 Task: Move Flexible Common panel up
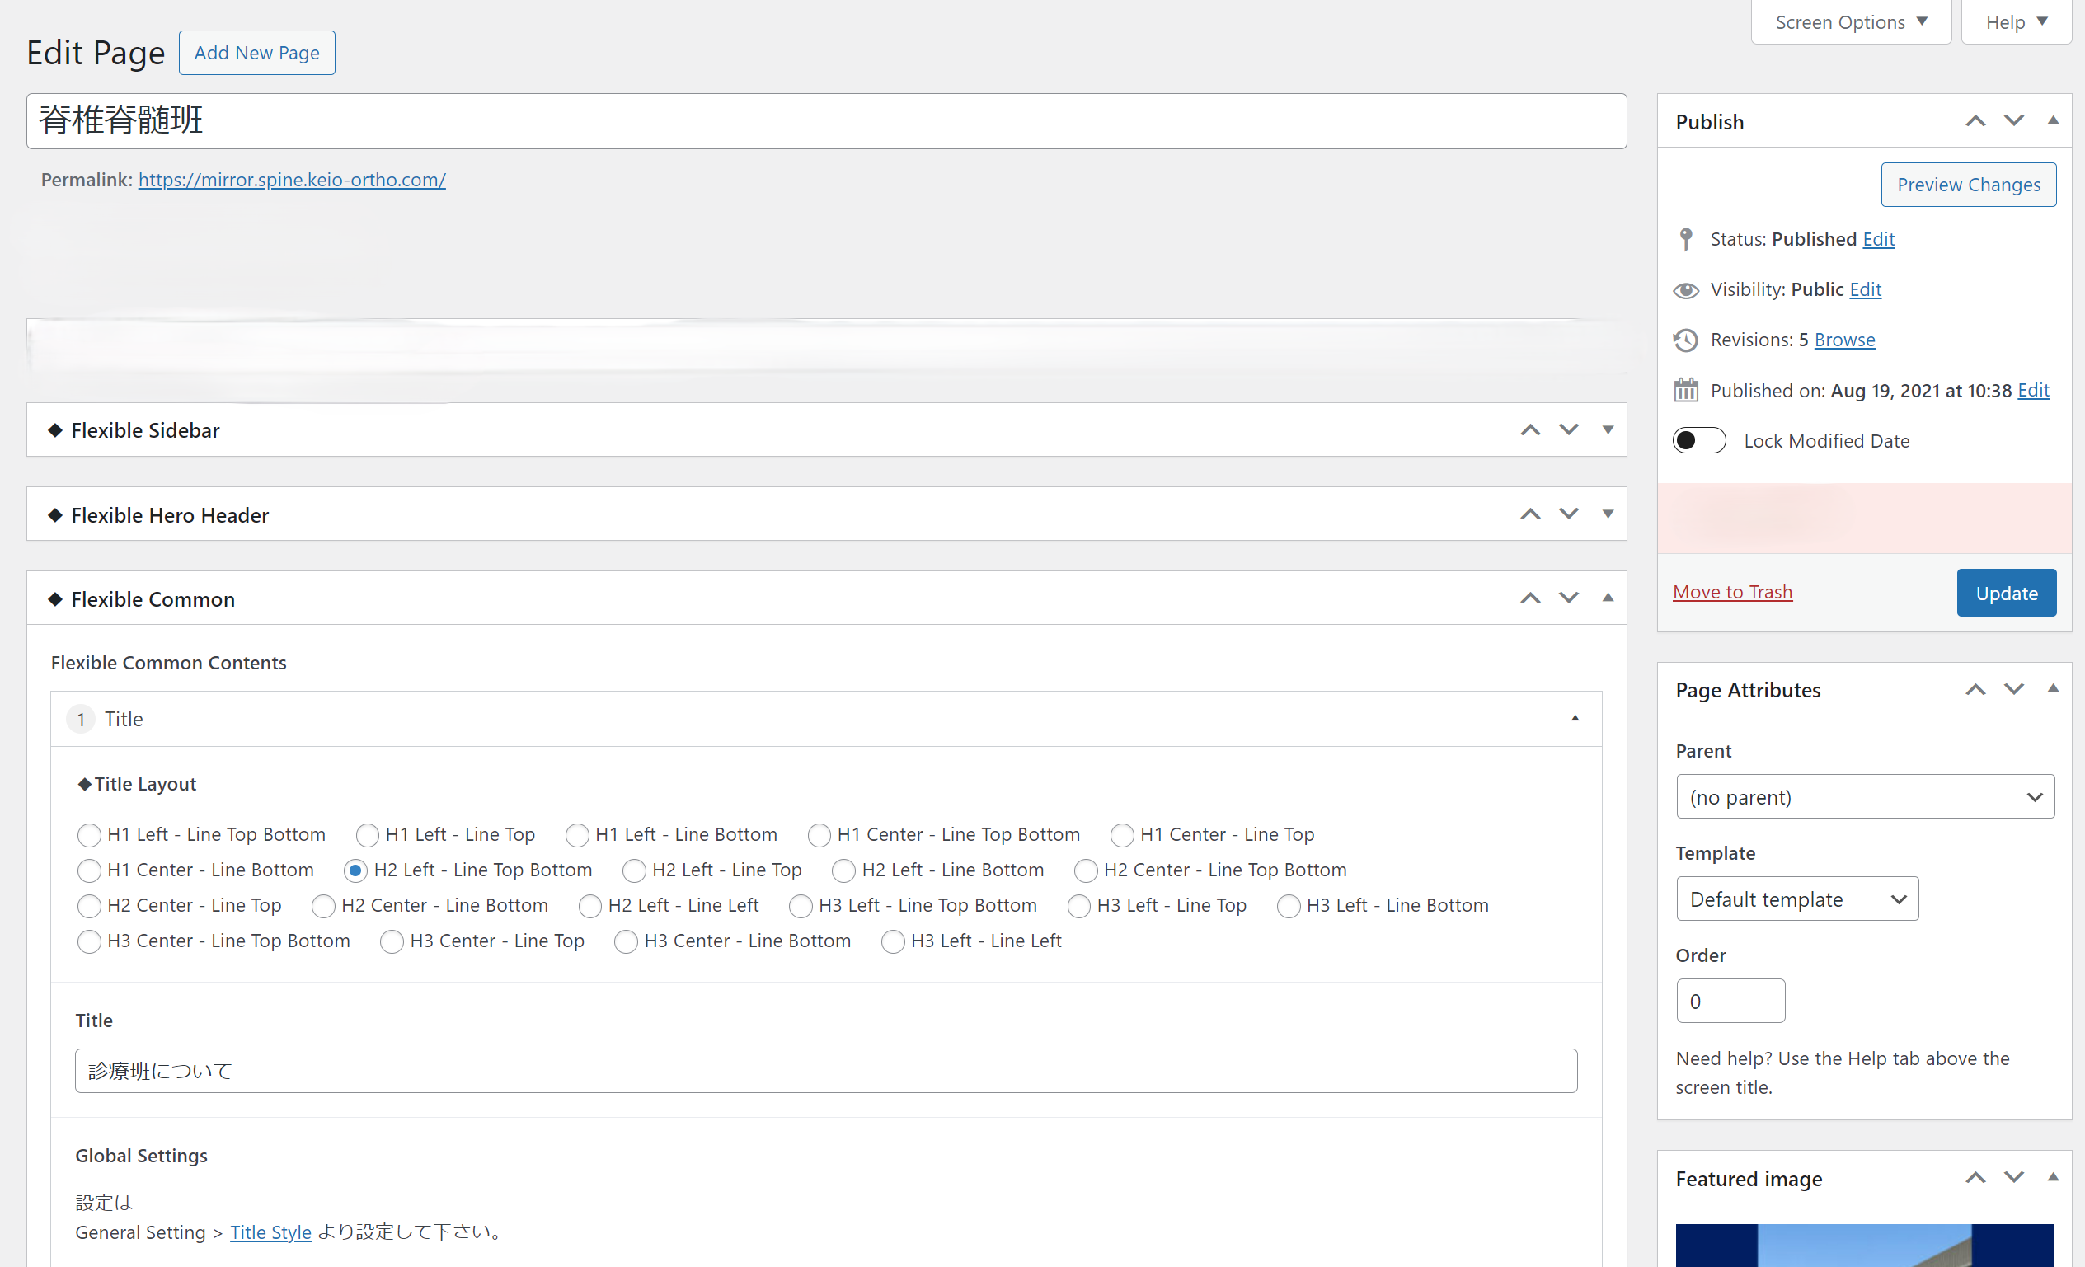pos(1530,598)
